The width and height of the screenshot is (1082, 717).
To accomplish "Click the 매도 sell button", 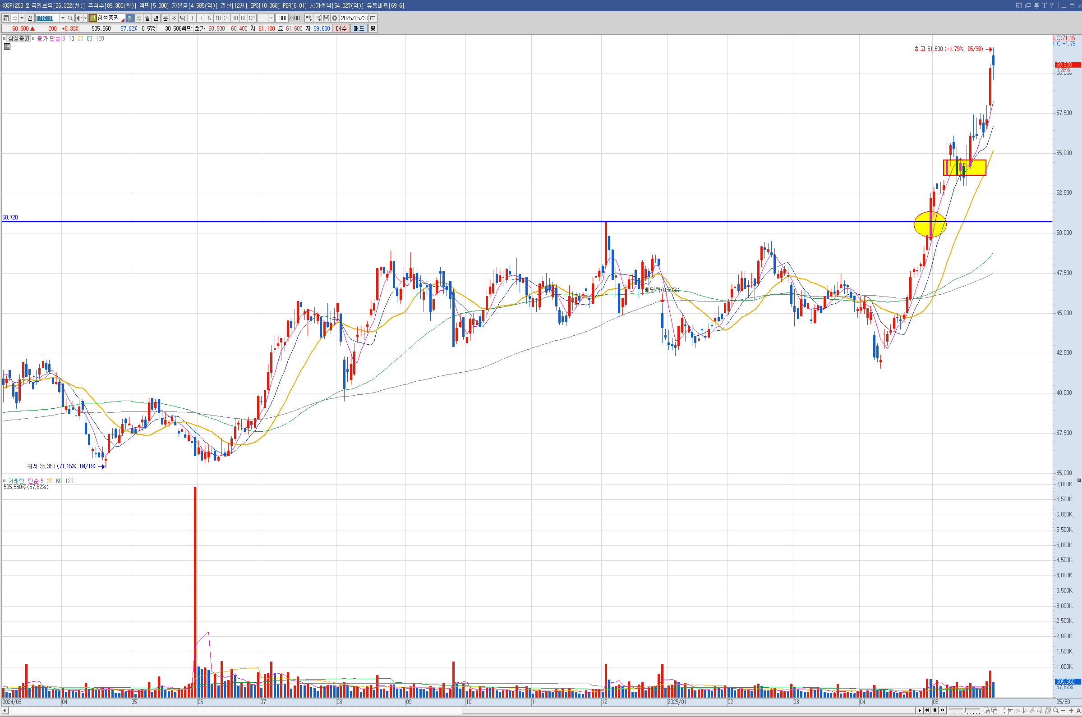I will pyautogui.click(x=359, y=28).
